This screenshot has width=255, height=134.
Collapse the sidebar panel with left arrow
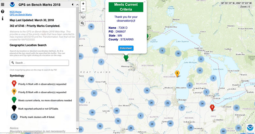72,4
